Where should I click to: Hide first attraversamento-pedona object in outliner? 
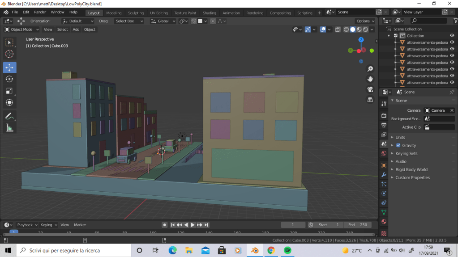click(x=452, y=42)
